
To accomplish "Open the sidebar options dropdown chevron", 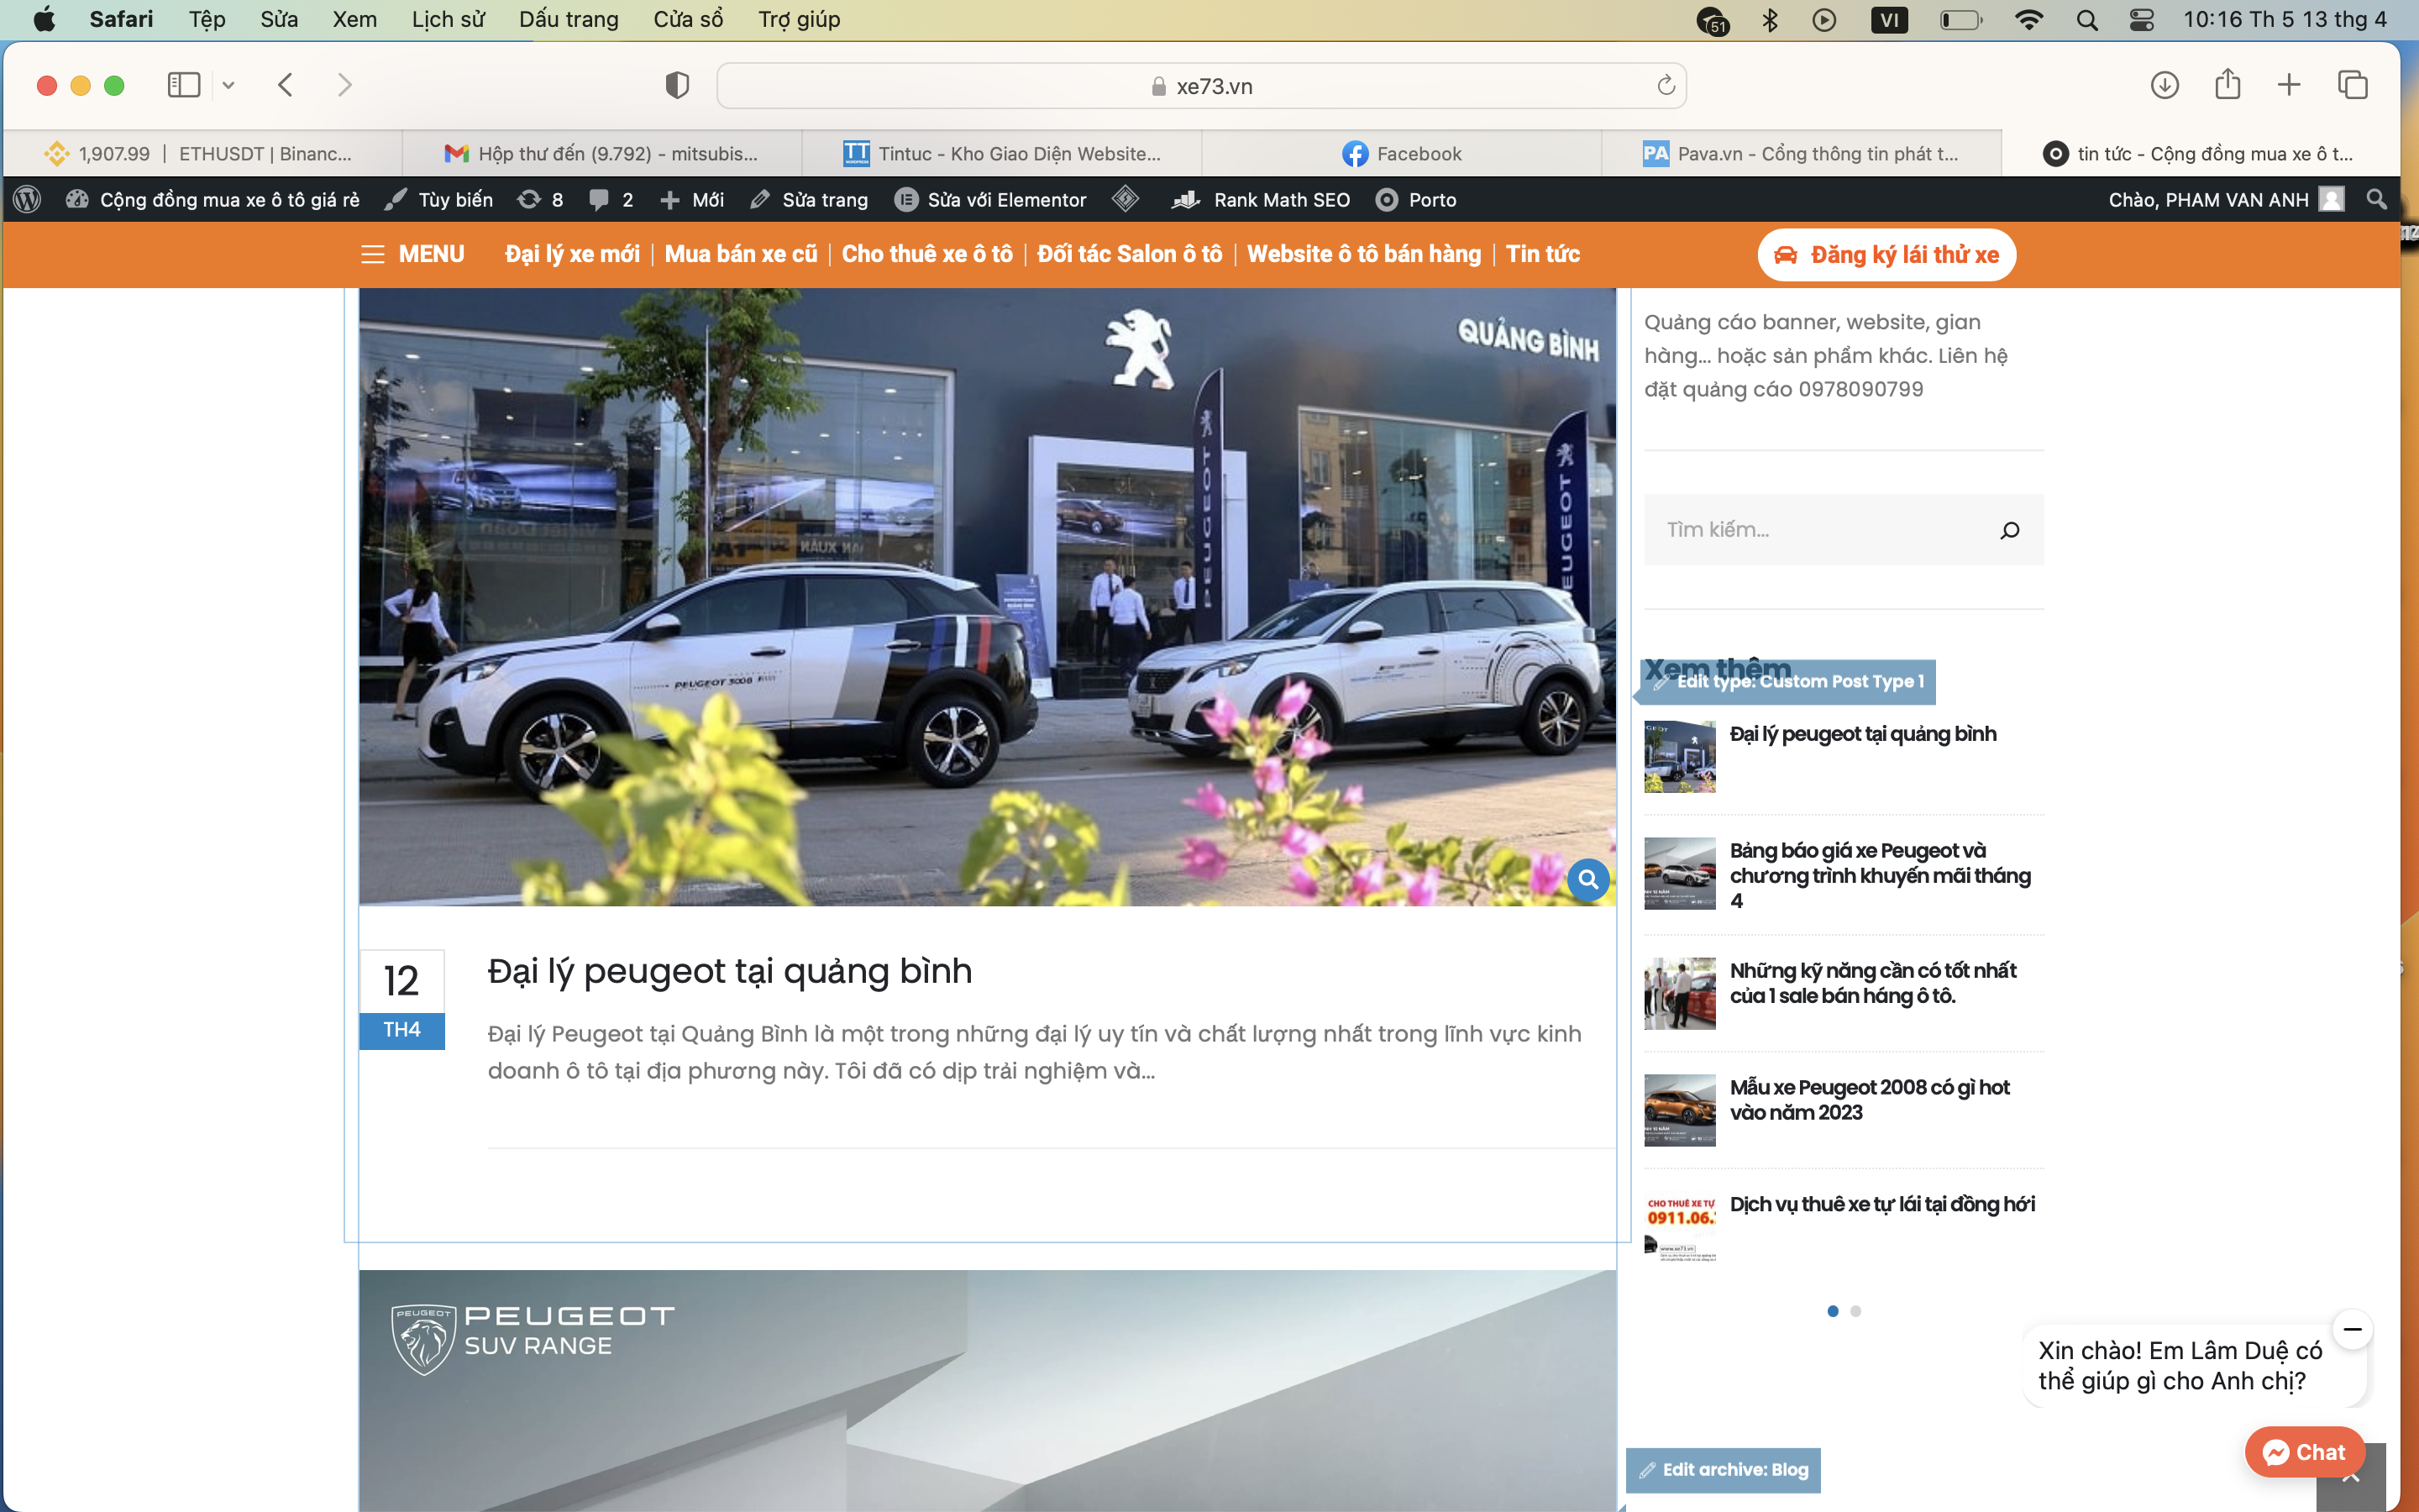I will point(228,85).
